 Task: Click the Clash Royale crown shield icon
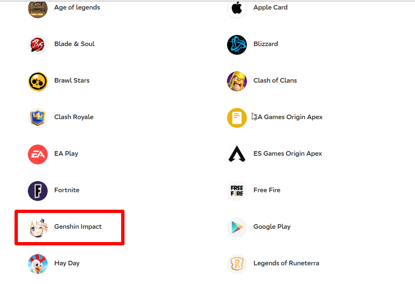[38, 118]
